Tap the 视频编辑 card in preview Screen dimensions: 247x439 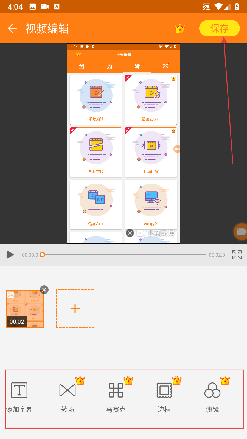[x=96, y=100]
